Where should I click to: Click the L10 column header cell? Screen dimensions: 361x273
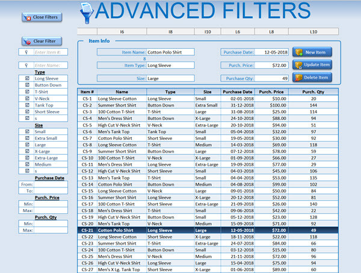pyautogui.click(x=313, y=31)
